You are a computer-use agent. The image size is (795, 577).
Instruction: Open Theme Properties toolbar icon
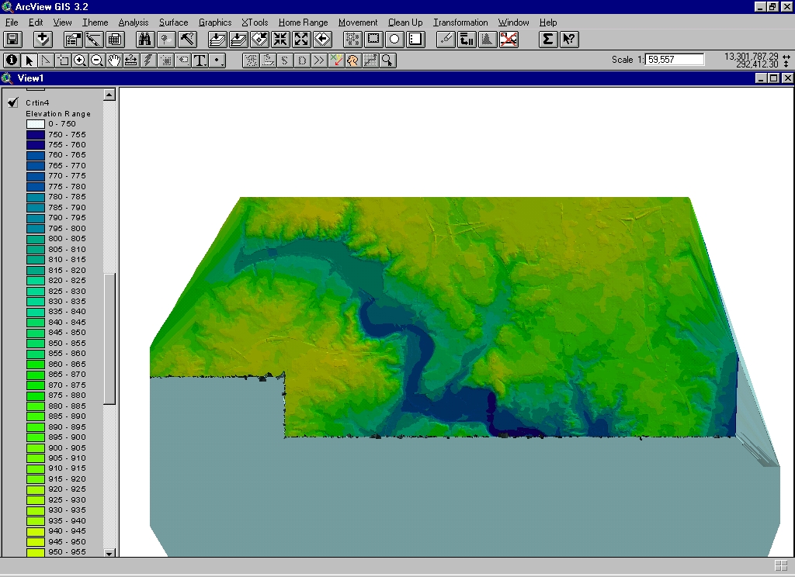pyautogui.click(x=73, y=40)
